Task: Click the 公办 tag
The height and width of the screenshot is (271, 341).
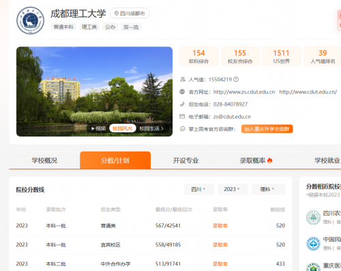Action: (x=110, y=27)
